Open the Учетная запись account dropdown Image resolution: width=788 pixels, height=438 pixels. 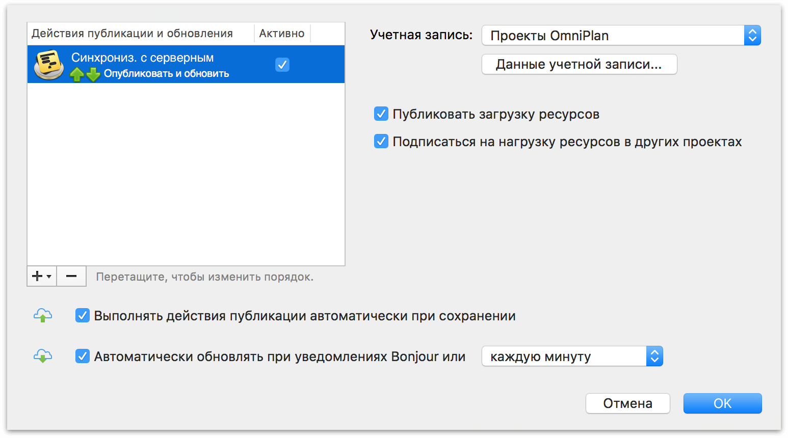click(x=621, y=36)
